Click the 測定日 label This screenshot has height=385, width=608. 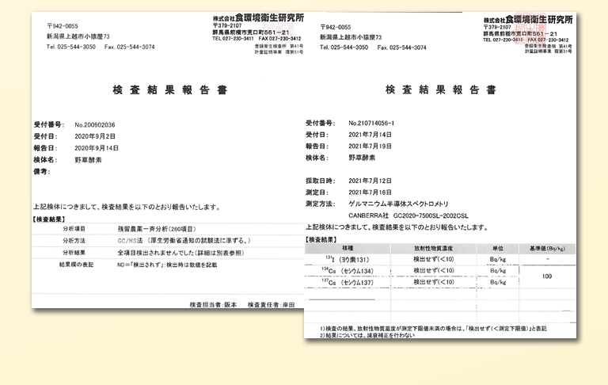pyautogui.click(x=317, y=192)
